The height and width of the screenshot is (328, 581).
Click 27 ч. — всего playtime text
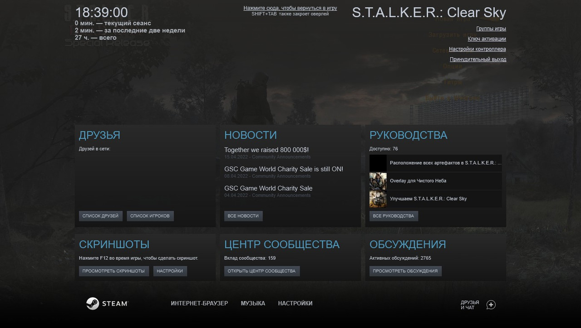[x=96, y=38]
